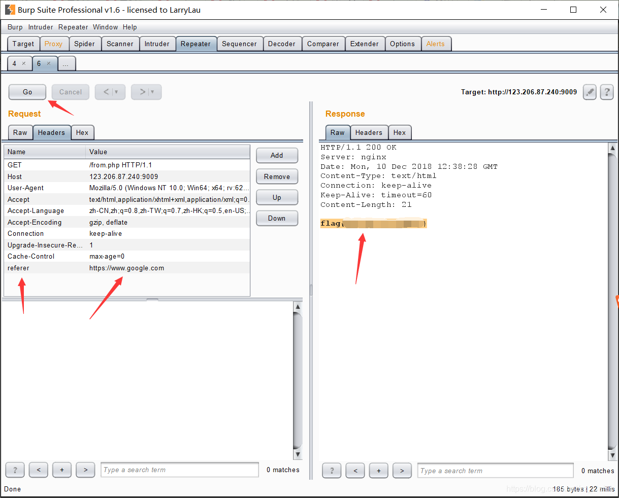Click Go to send the request
Image resolution: width=619 pixels, height=498 pixels.
point(27,92)
